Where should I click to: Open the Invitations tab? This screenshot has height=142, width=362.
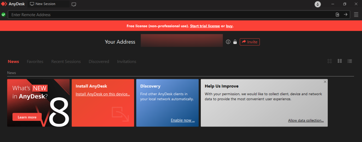click(127, 61)
